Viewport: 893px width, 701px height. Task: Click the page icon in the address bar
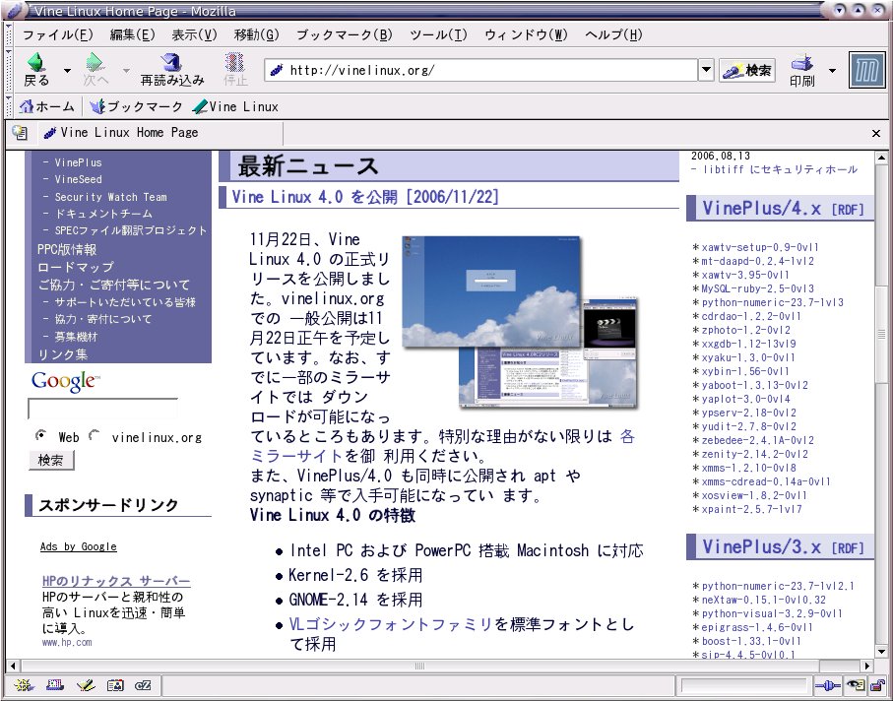(277, 70)
